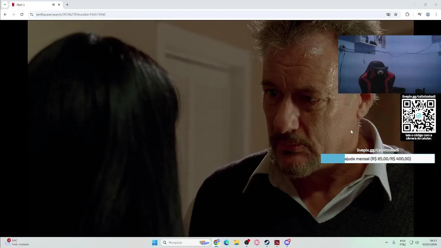Viewport: 441px width, 248px height.
Task: Mute the Netflix tab audio icon
Action: [53, 5]
